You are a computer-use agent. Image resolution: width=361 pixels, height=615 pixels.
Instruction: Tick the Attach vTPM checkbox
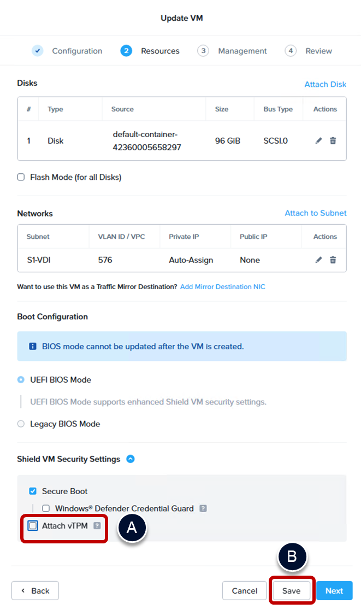point(33,526)
